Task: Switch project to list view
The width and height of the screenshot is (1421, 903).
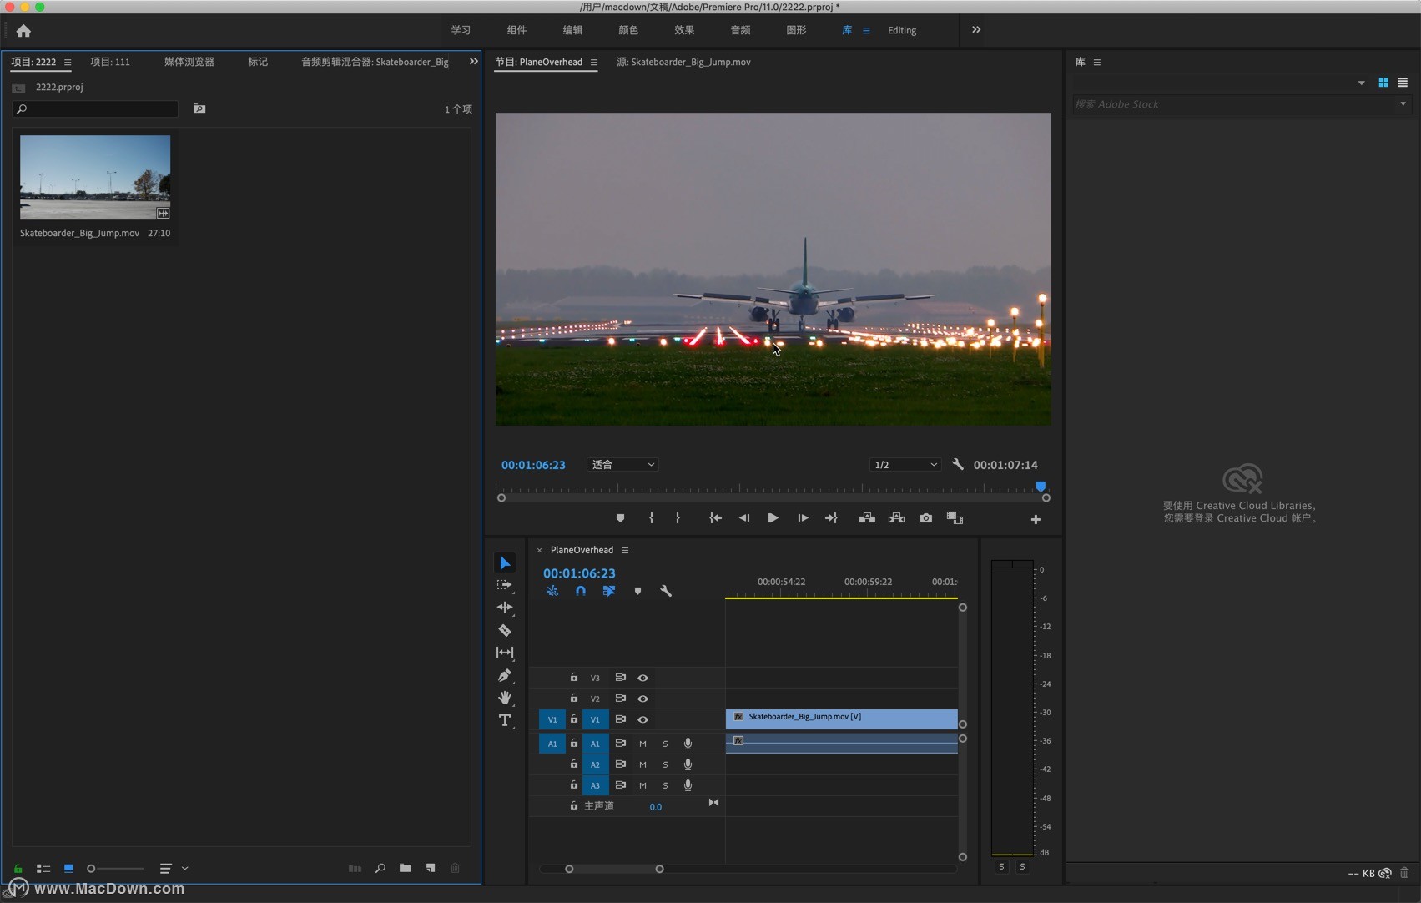Action: tap(43, 869)
